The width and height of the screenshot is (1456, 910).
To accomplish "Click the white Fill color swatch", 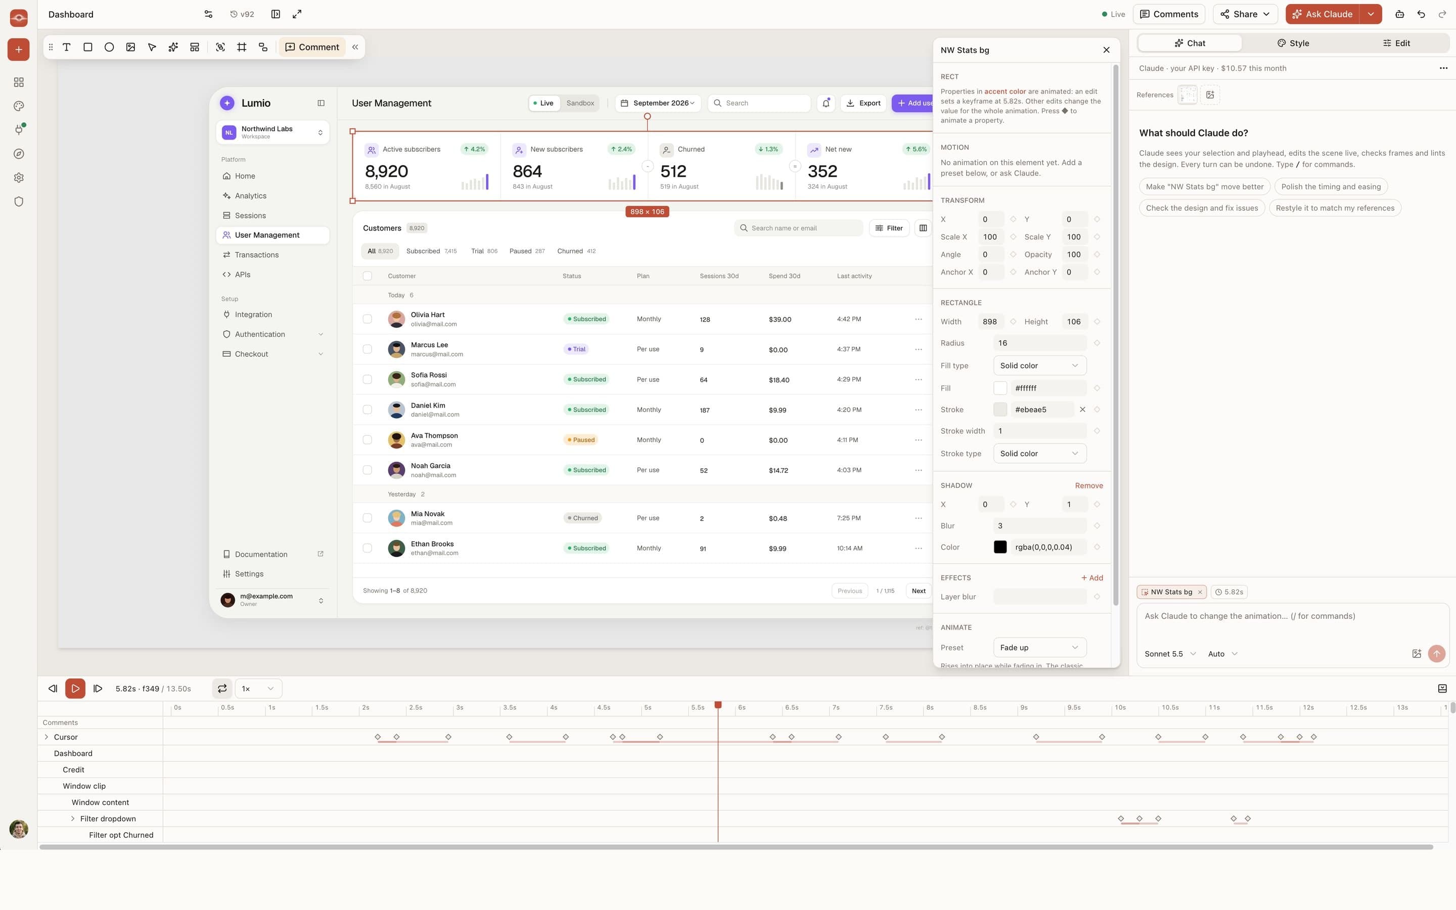I will click(x=1000, y=389).
